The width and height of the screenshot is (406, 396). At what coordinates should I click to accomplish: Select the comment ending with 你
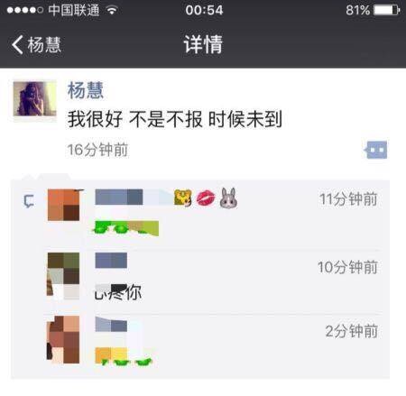(x=118, y=291)
